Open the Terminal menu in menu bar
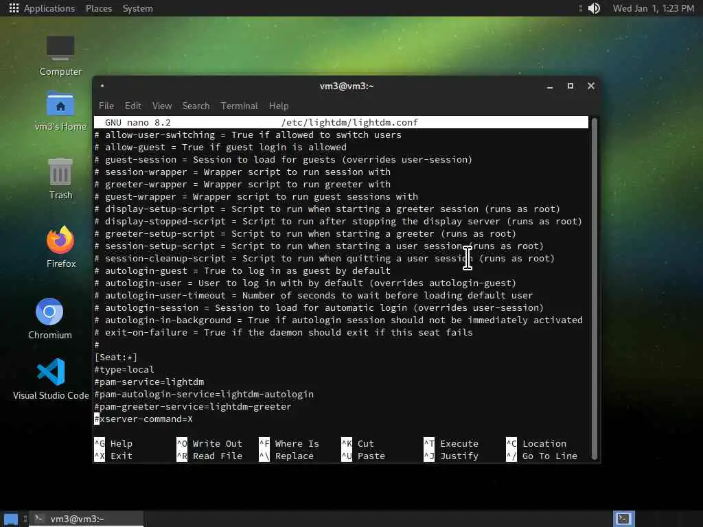 coord(239,106)
